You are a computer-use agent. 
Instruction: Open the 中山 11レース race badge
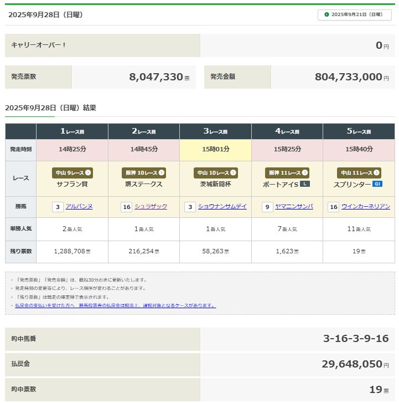(x=359, y=173)
